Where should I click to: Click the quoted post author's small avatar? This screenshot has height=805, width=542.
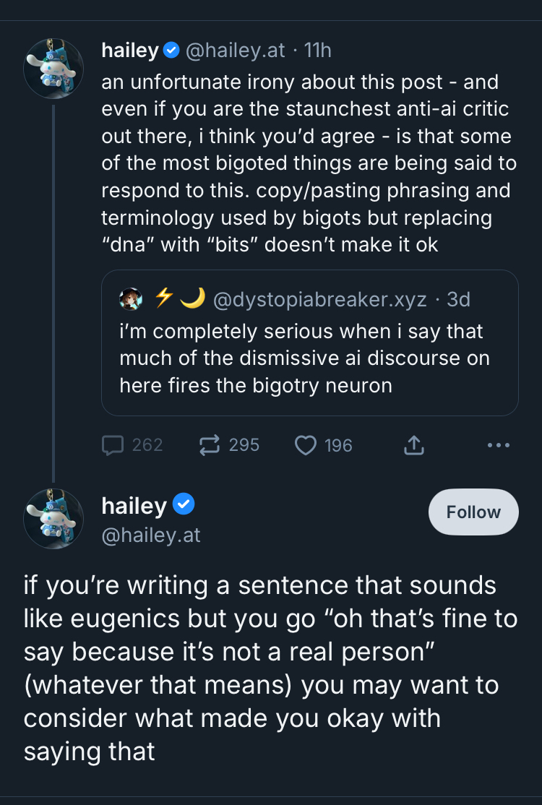pos(131,298)
